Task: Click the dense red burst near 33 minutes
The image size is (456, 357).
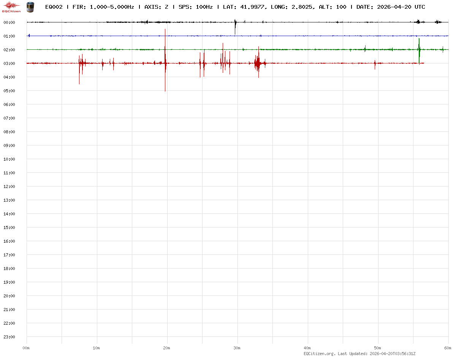Action: [x=258, y=63]
